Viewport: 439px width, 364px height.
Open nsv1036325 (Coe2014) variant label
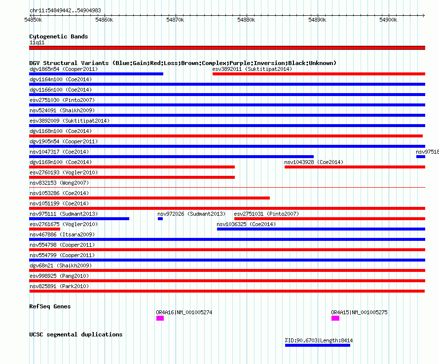pos(246,224)
